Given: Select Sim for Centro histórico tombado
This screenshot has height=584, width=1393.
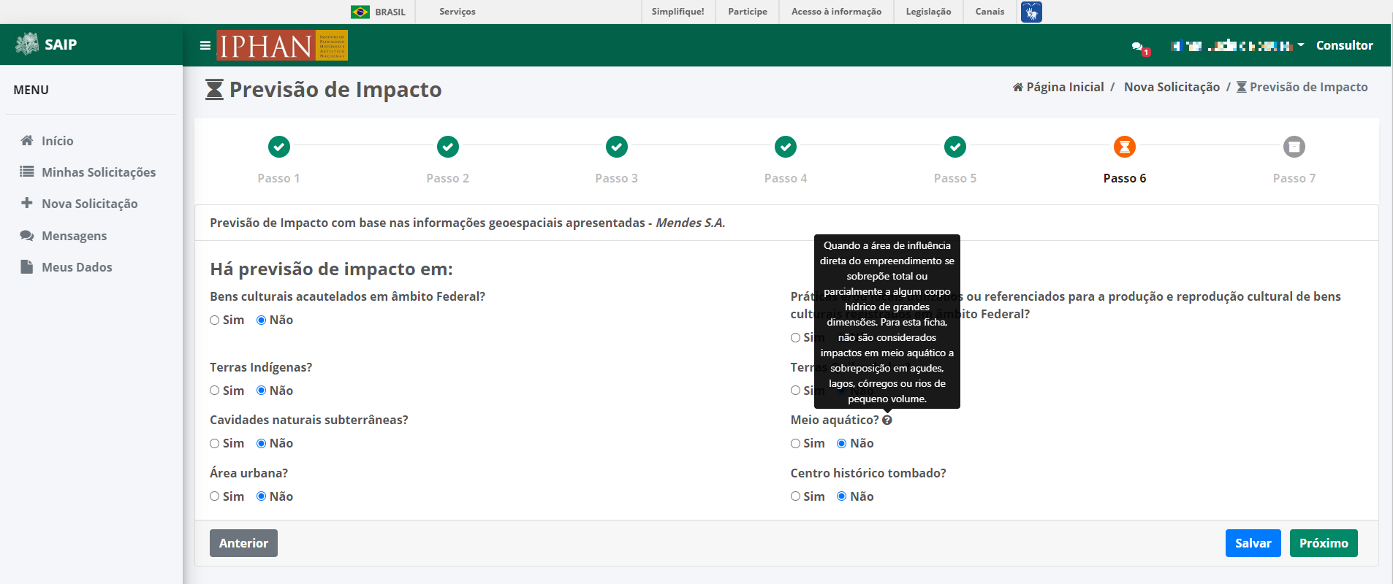Looking at the screenshot, I should coord(795,496).
